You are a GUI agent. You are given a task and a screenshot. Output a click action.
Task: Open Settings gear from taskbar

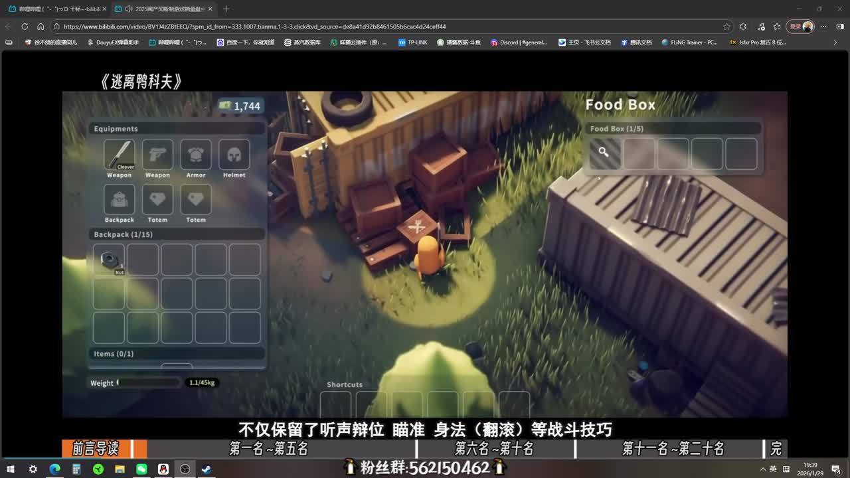(33, 469)
